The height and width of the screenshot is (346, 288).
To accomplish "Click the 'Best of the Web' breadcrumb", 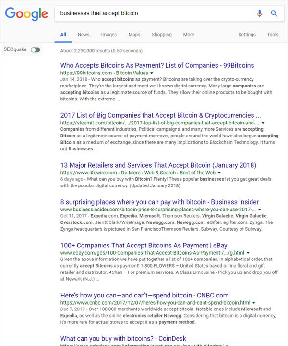I will (198, 173).
